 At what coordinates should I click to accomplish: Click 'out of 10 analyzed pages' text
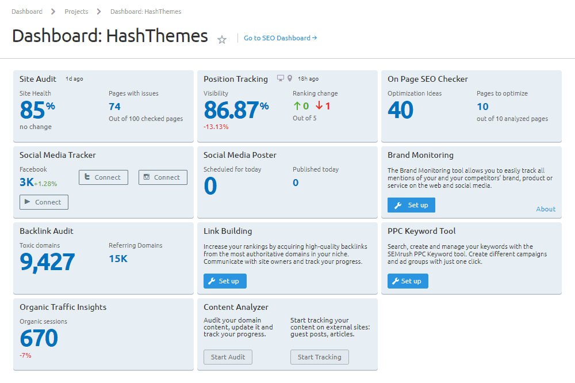[x=512, y=119]
